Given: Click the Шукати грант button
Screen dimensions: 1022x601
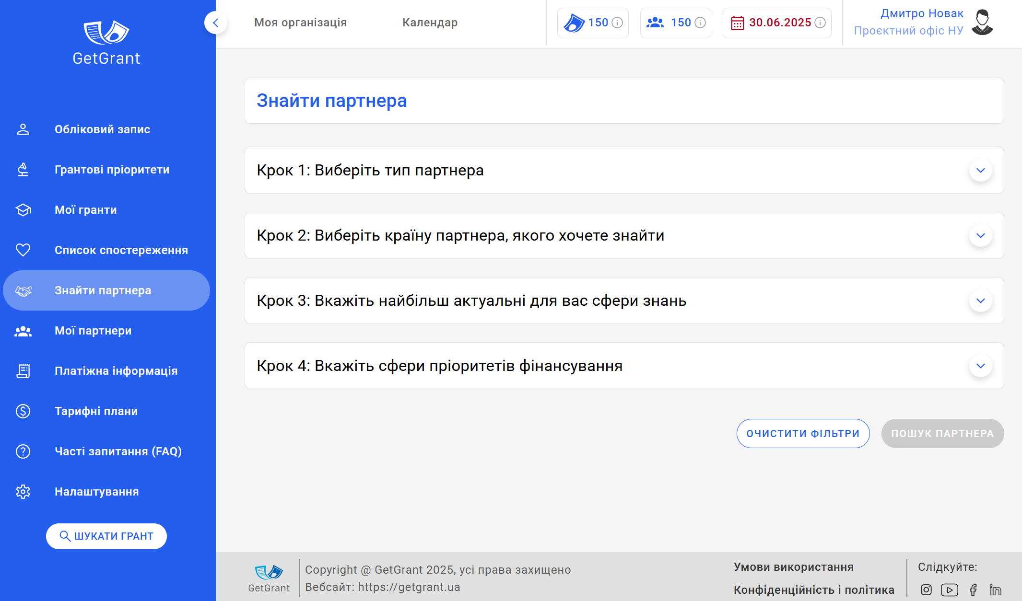Looking at the screenshot, I should point(106,536).
